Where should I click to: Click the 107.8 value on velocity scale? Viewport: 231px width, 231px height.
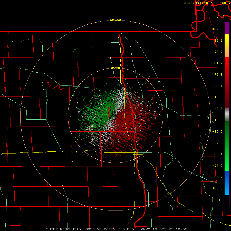coord(217,29)
